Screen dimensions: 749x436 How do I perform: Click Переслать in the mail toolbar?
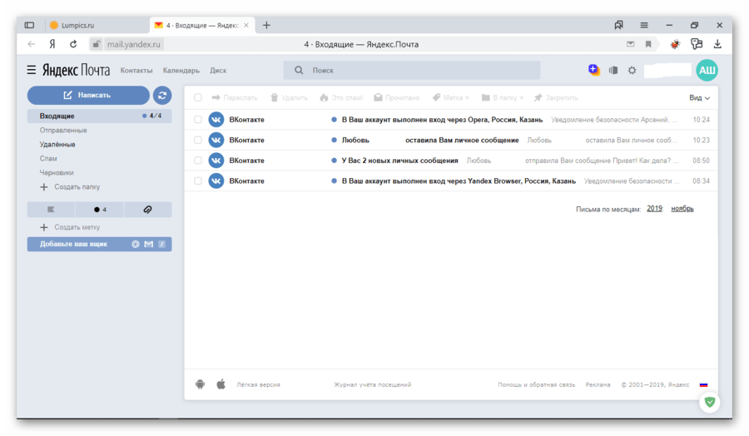tap(235, 97)
